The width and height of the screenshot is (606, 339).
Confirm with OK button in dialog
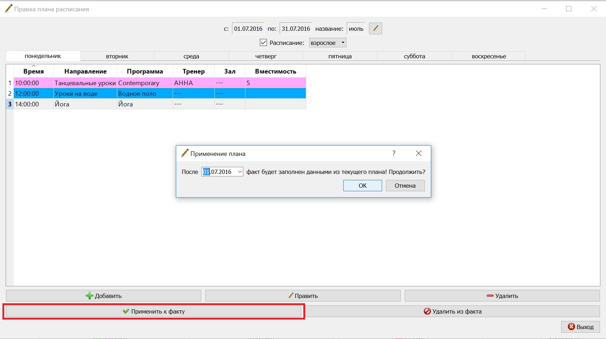[363, 186]
